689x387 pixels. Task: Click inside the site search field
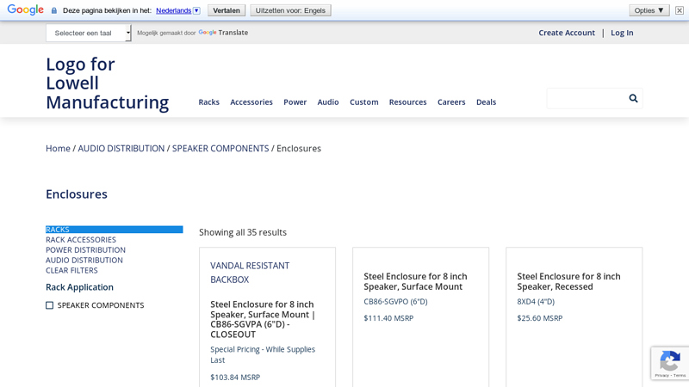click(x=586, y=99)
